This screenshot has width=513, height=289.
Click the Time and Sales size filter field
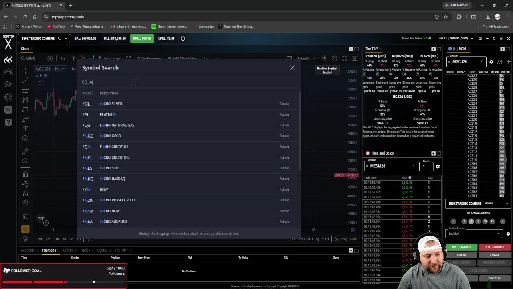pyautogui.click(x=426, y=166)
